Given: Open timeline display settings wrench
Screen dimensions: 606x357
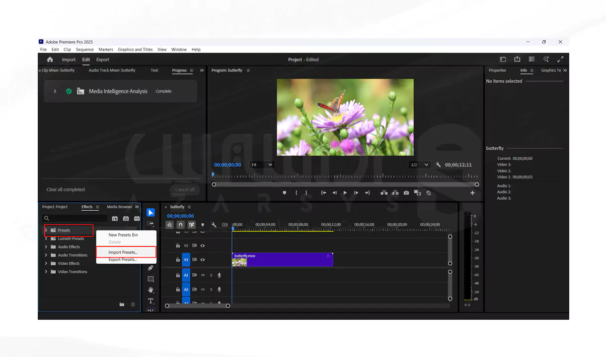Looking at the screenshot, I should click(214, 225).
